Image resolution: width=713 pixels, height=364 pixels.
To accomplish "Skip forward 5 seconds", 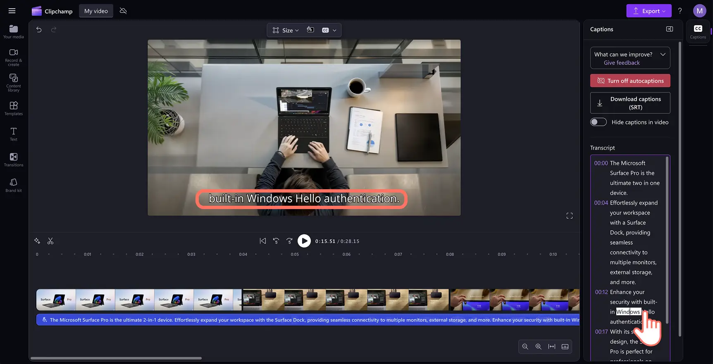I will [289, 241].
